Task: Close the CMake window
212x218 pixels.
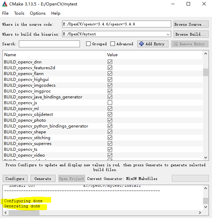Action: pos(204,4)
